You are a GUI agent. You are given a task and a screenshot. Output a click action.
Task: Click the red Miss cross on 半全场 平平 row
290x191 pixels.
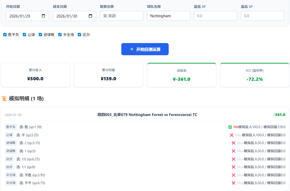coord(234,183)
